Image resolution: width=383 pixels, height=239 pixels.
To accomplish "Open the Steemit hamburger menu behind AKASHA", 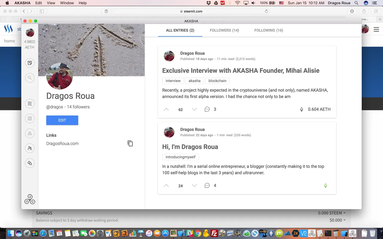I will click(376, 29).
